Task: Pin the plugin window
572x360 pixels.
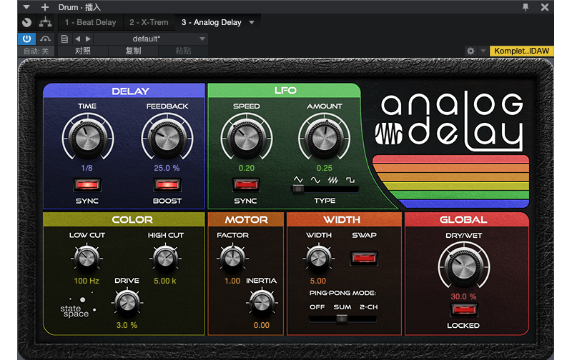Action: [x=526, y=7]
